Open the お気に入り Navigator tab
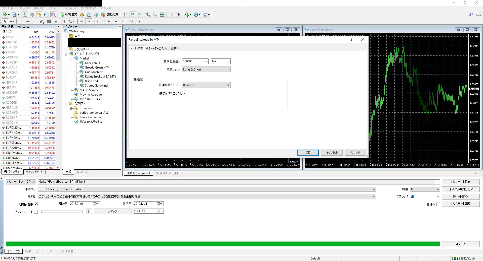This screenshot has width=483, height=261. click(83, 172)
